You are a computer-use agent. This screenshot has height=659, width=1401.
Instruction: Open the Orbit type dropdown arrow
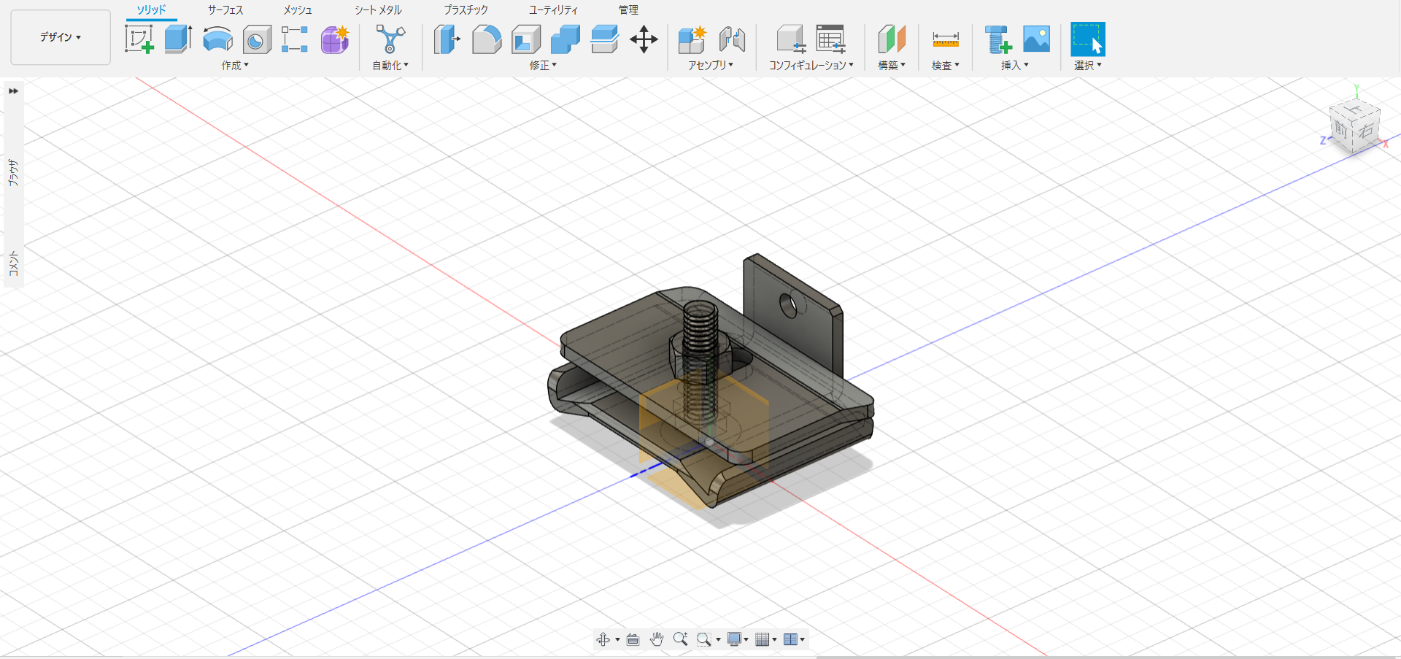tap(617, 640)
